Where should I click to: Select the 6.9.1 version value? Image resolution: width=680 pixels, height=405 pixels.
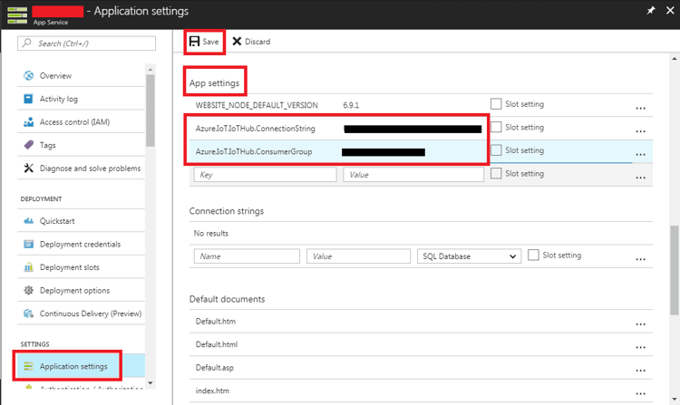click(351, 105)
